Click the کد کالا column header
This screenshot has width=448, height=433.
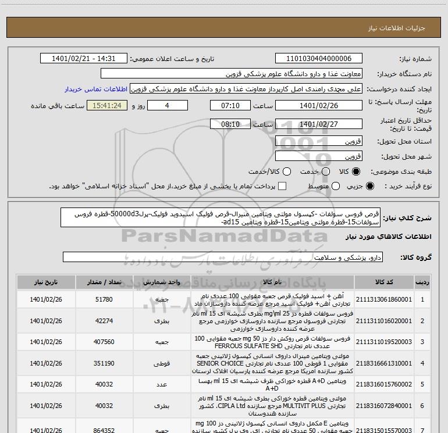(384, 282)
